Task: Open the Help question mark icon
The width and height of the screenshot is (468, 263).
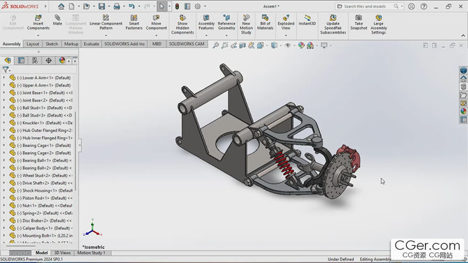Action: click(424, 6)
